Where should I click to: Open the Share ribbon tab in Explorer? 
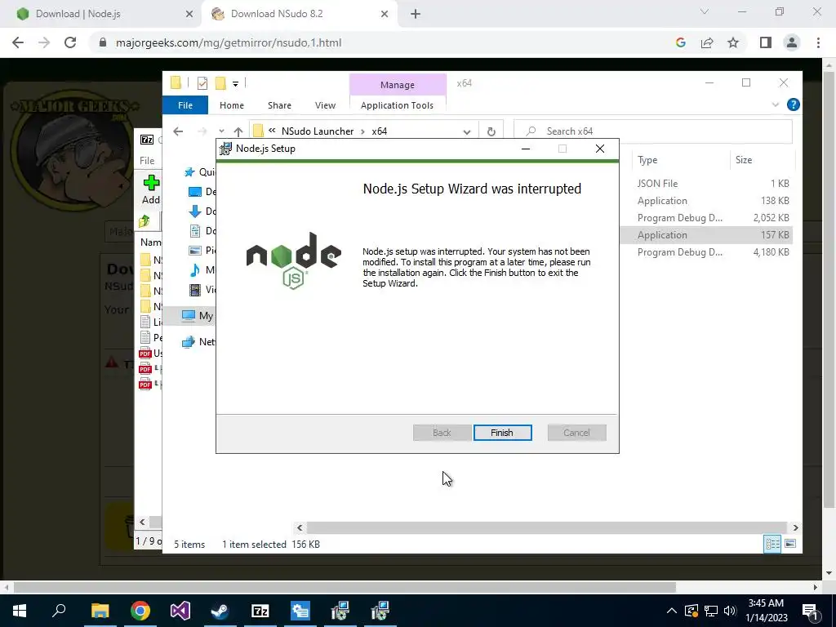pyautogui.click(x=279, y=105)
